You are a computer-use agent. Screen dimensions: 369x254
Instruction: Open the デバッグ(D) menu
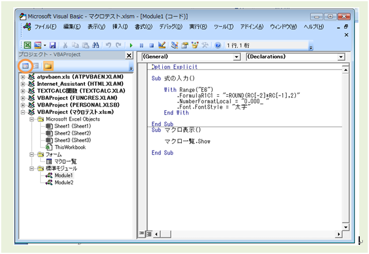click(171, 27)
